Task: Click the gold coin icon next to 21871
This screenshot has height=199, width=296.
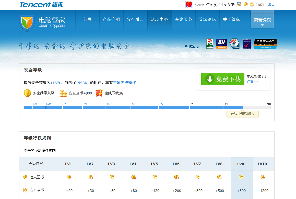Action: pos(252,5)
